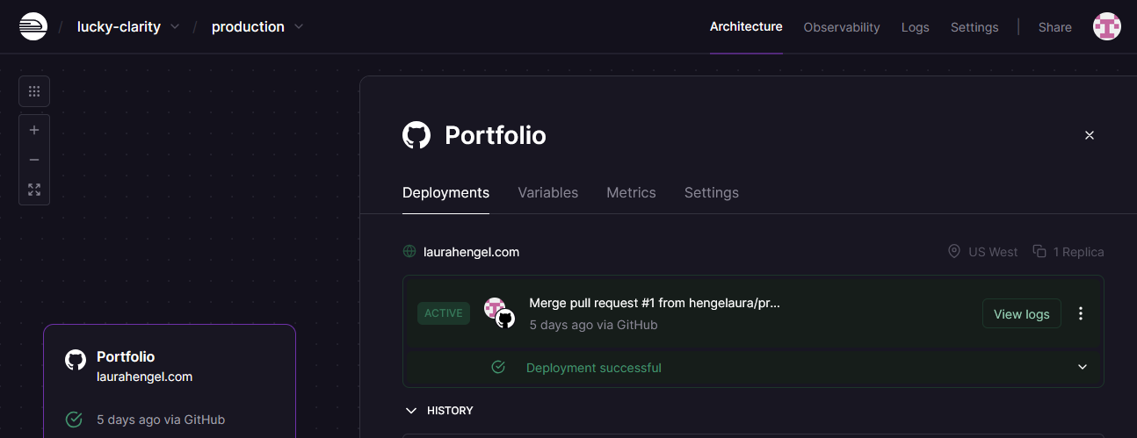Click the fit-to-view fullscreen icon

pos(34,189)
